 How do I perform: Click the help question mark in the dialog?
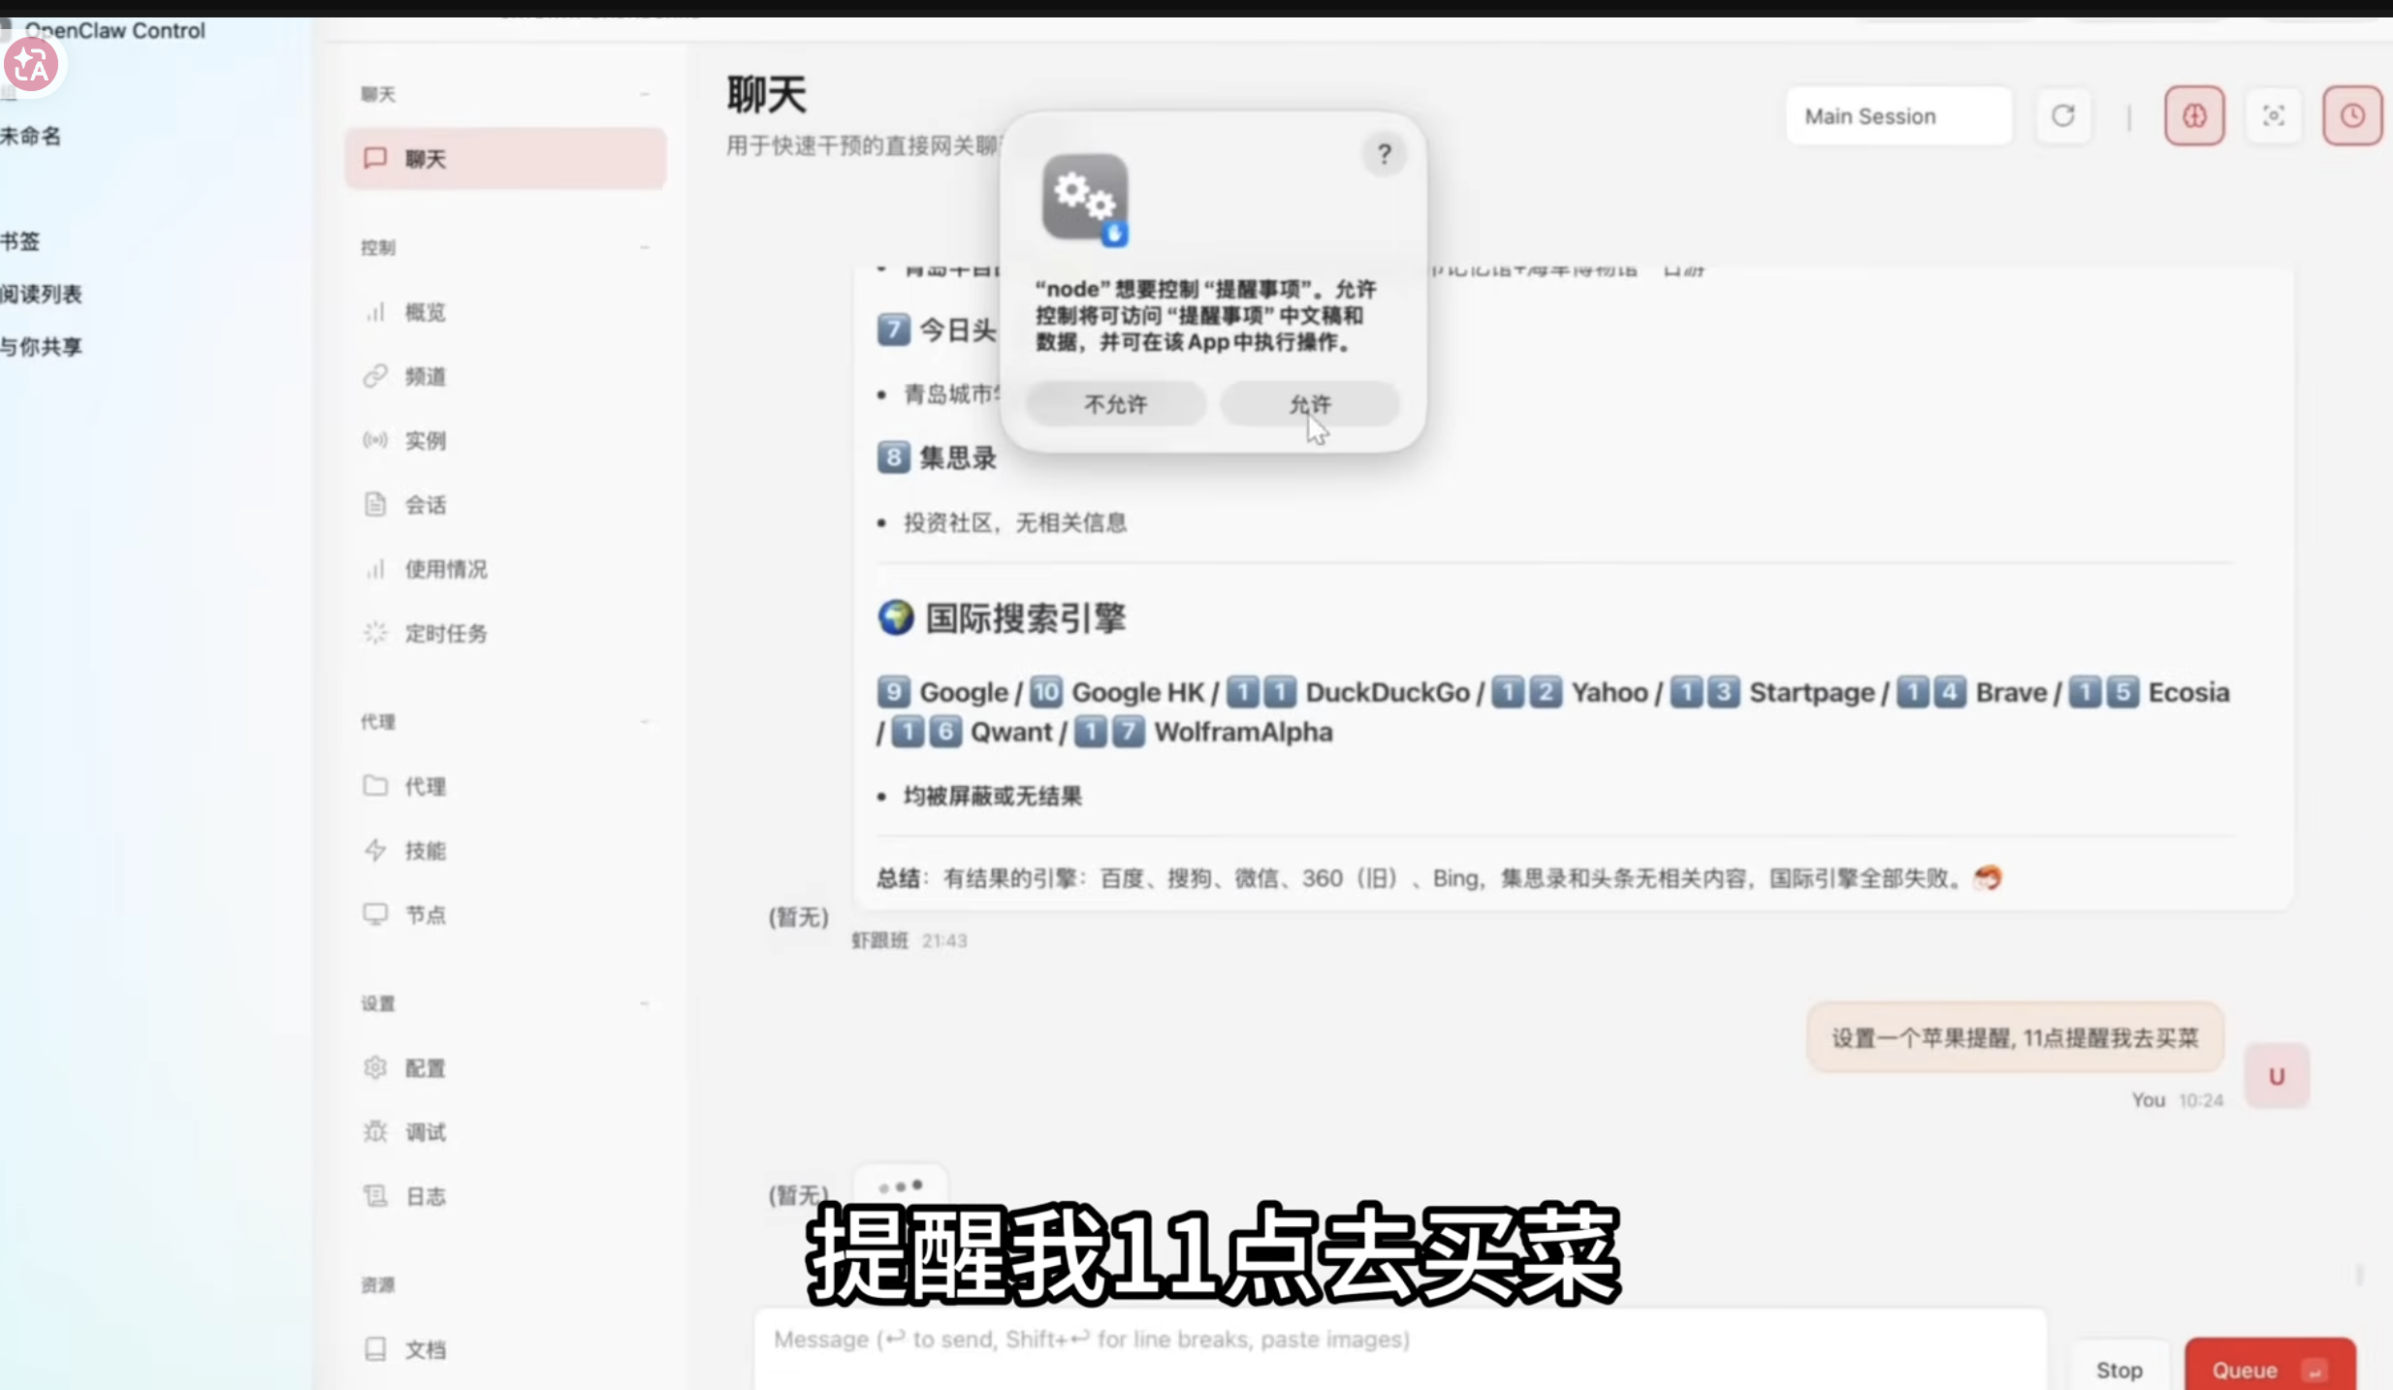(x=1384, y=154)
